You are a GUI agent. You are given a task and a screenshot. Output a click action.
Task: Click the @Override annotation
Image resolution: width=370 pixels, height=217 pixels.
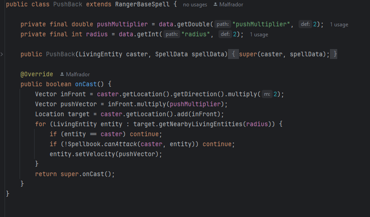[36, 74]
